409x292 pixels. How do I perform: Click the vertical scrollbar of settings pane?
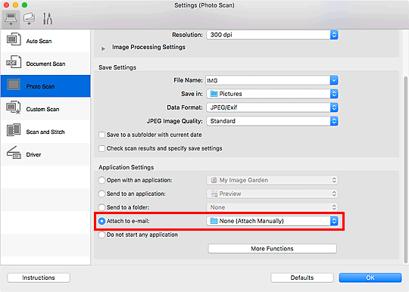click(405, 169)
